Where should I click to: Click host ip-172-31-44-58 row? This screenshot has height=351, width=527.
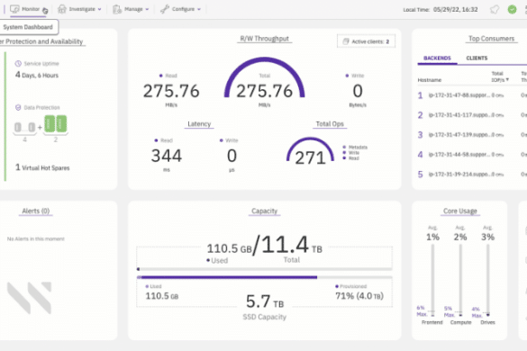point(472,155)
